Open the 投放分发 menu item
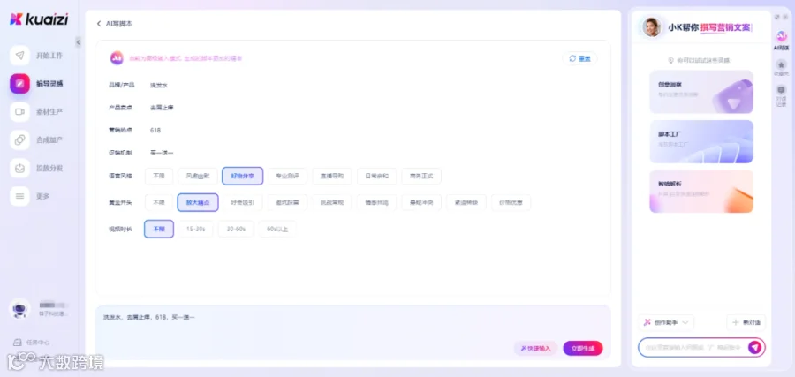 click(49, 168)
